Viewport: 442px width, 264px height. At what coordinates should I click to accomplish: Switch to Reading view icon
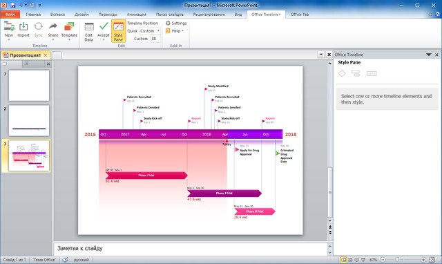tap(356, 260)
